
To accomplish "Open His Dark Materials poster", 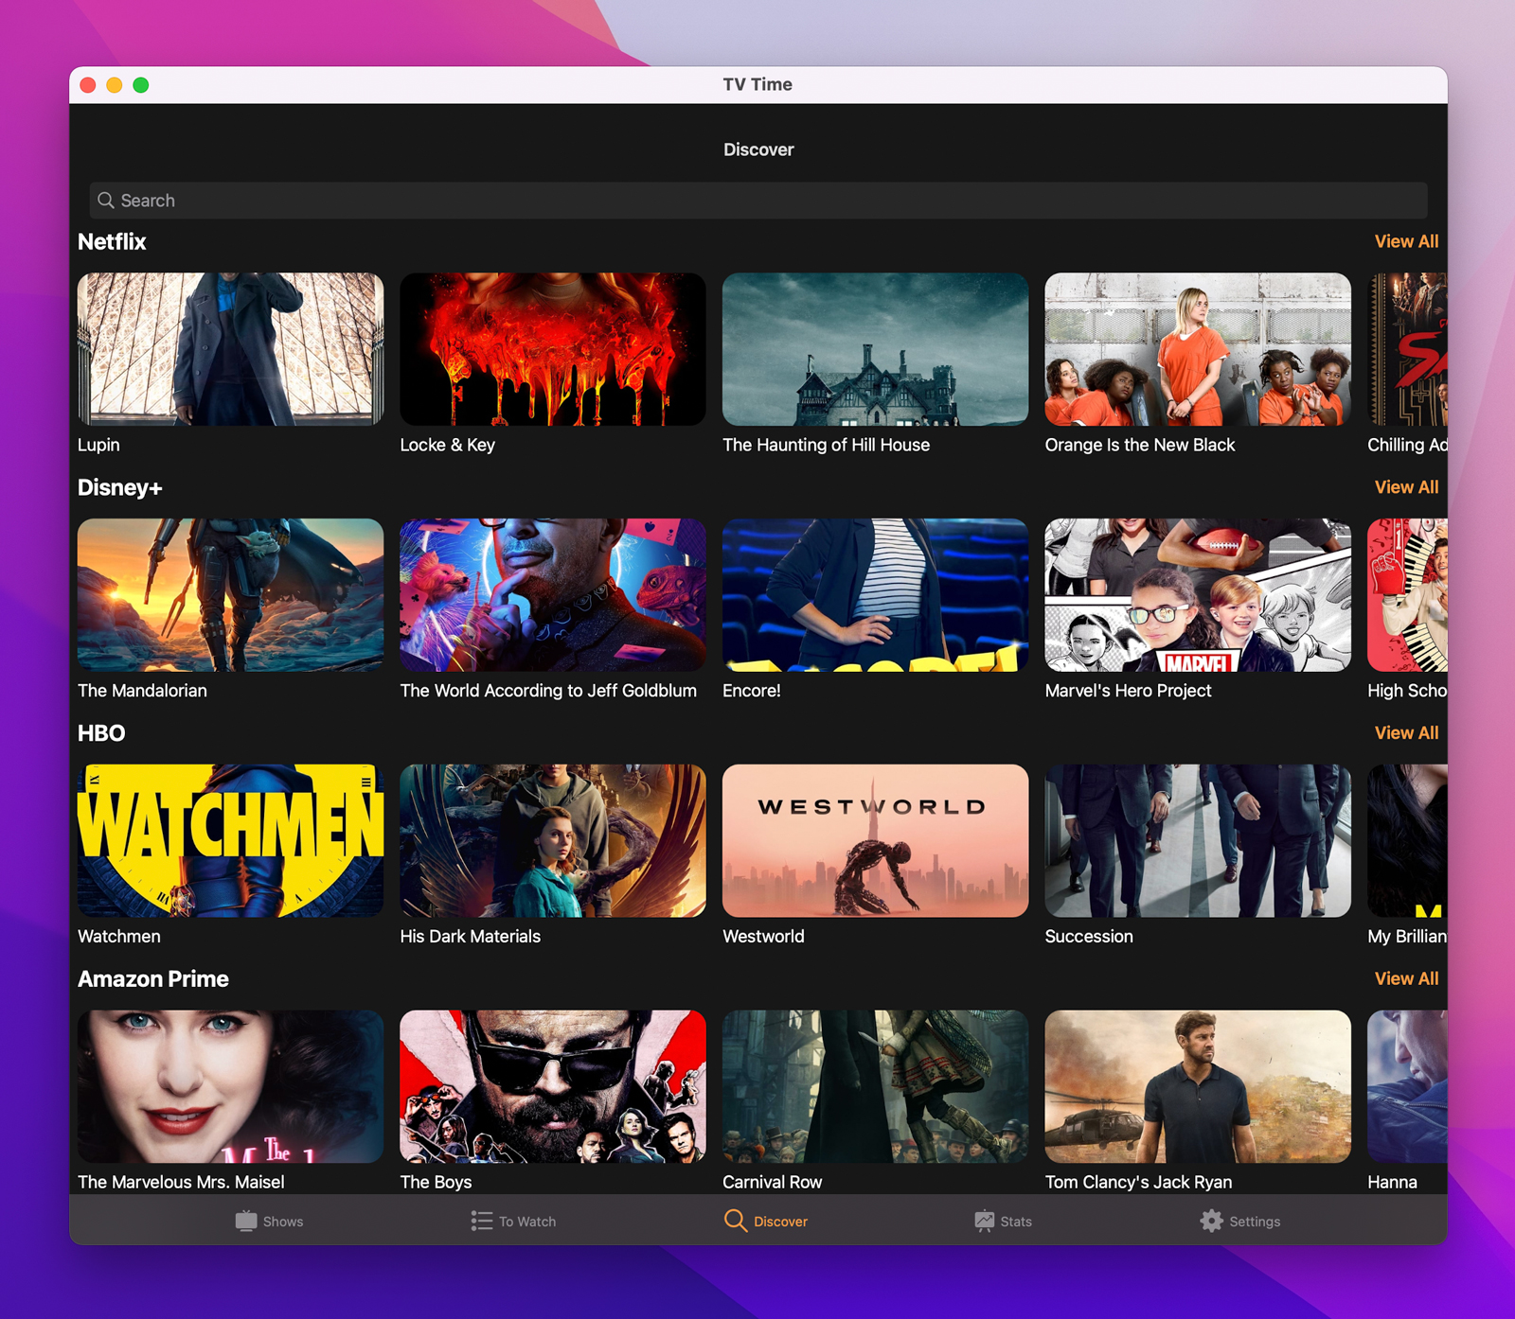I will 553,841.
